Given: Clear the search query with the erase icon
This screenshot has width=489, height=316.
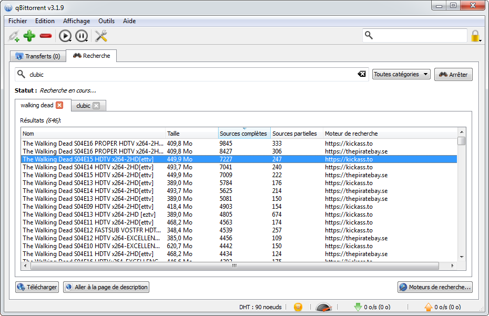Looking at the screenshot, I should [x=361, y=74].
